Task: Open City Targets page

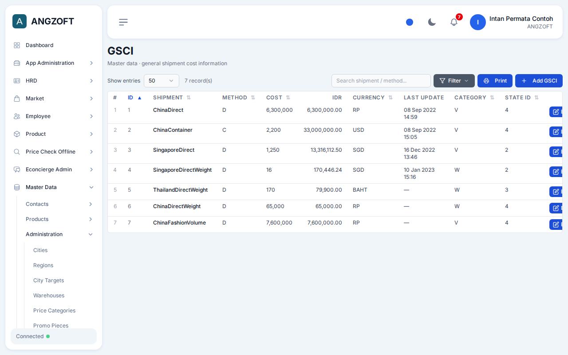Action: [x=48, y=280]
